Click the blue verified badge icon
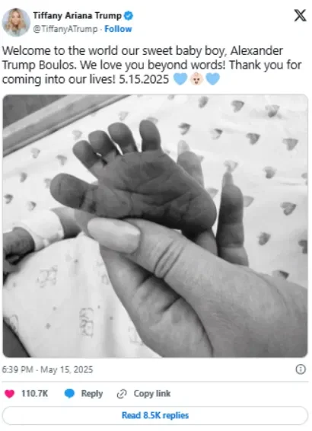Image resolution: width=312 pixels, height=431 pixels. 129,16
